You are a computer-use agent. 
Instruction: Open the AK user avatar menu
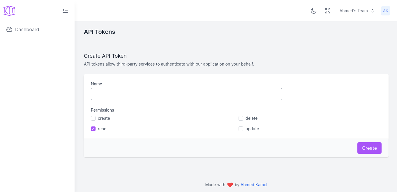(x=385, y=11)
